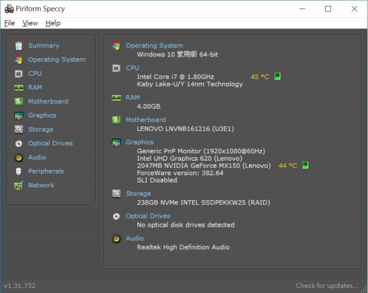Image resolution: width=368 pixels, height=293 pixels.
Task: Click the NVIDIA GeForce MX150 line
Action: point(204,165)
